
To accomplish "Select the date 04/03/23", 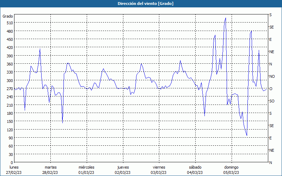I will coord(195,172).
